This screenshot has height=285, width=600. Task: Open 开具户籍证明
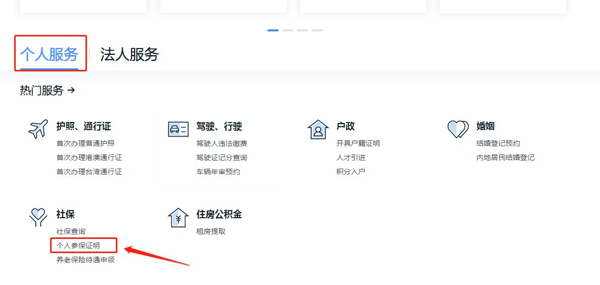(x=358, y=144)
